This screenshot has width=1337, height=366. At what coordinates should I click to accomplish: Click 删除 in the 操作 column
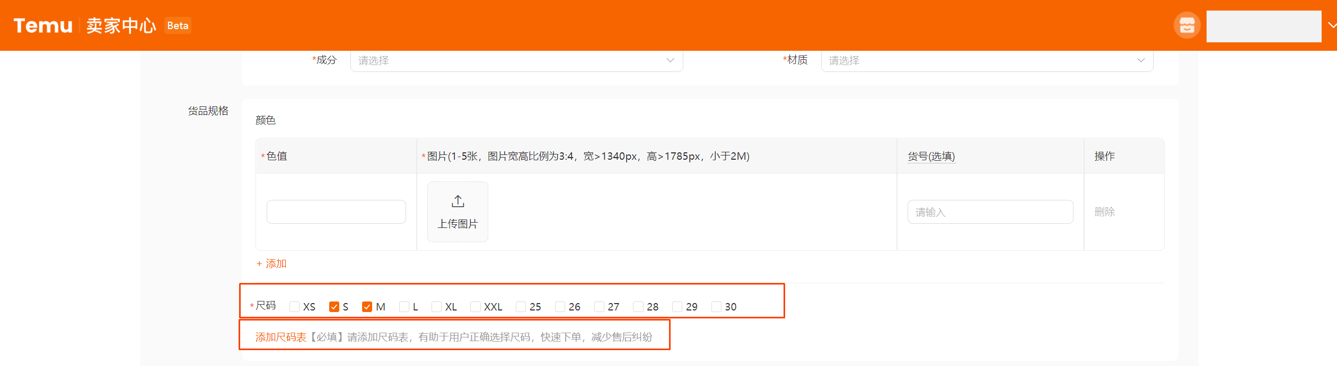coord(1104,212)
